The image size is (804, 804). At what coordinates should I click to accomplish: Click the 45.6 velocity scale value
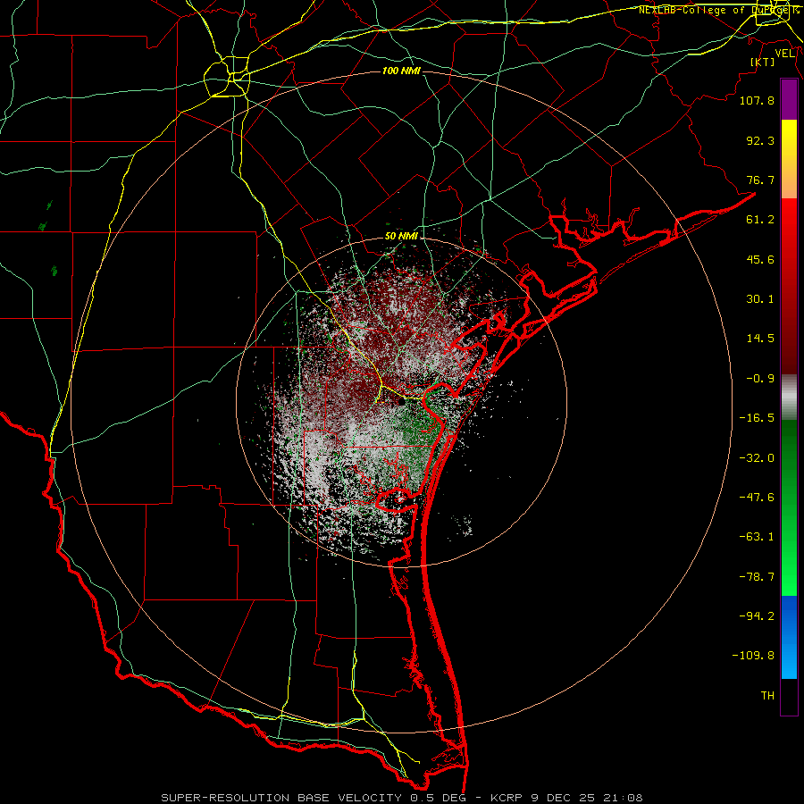(x=760, y=259)
